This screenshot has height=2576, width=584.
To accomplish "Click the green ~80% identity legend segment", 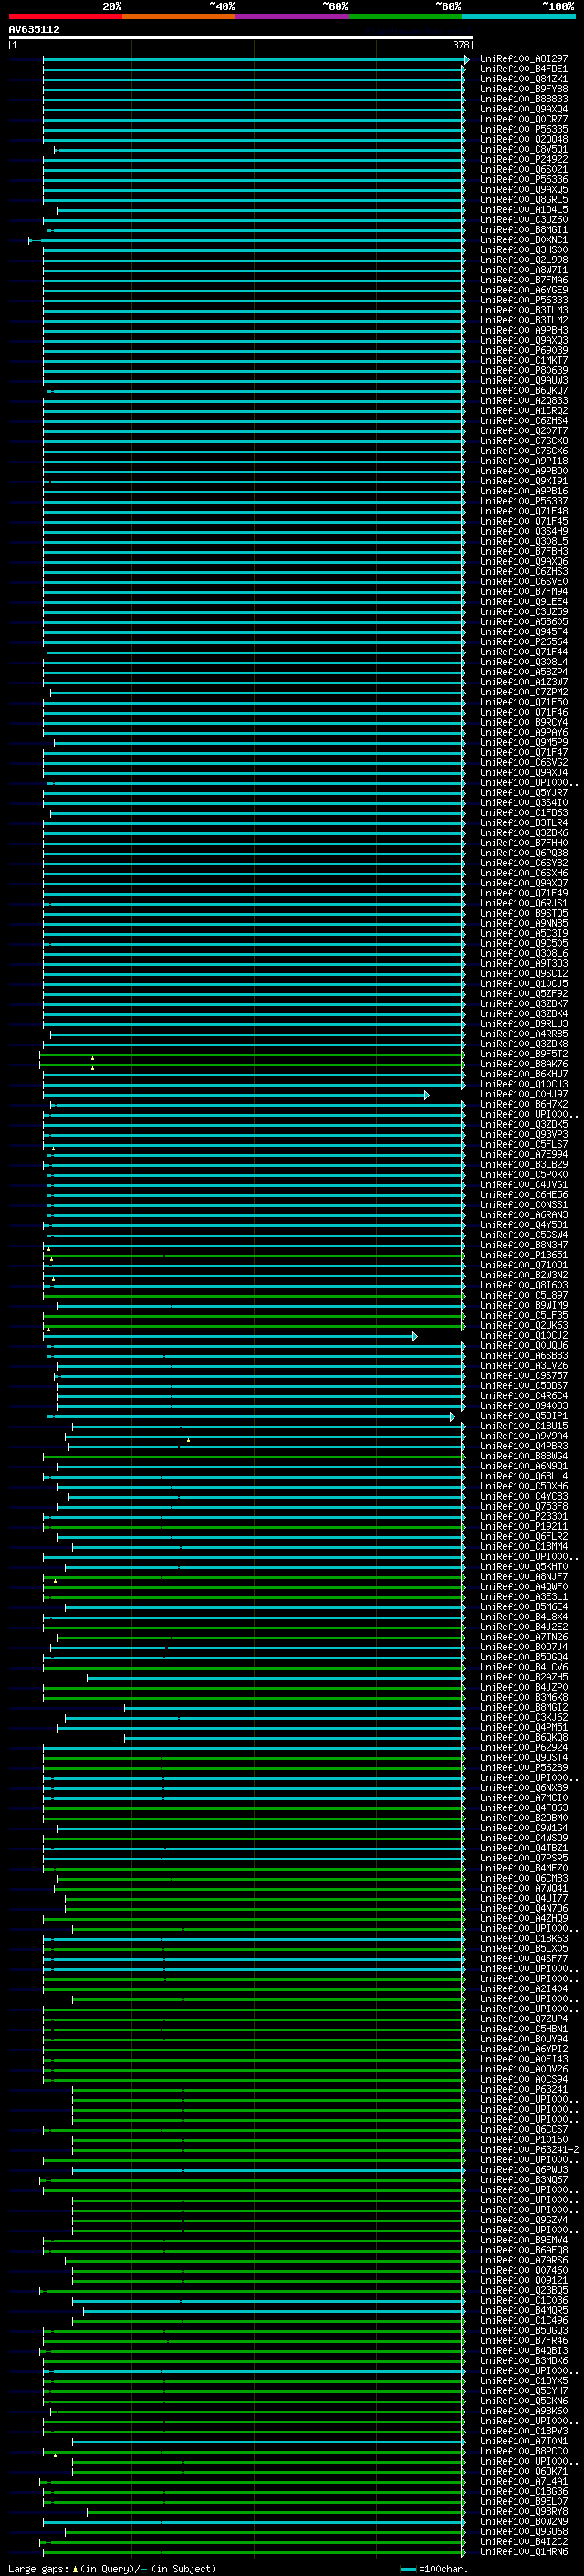I will [x=404, y=16].
